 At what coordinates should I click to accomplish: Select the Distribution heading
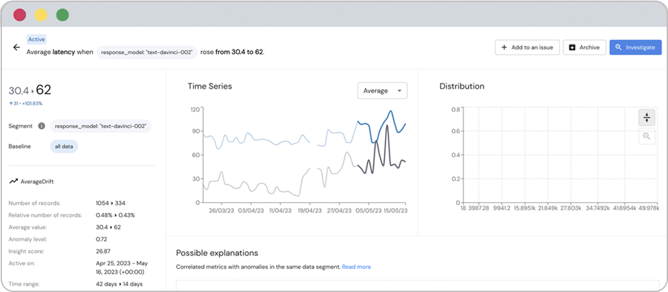coord(462,86)
